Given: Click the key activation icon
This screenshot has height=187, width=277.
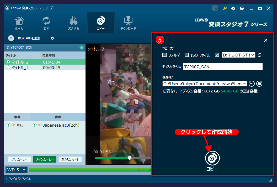Looking at the screenshot, I should pyautogui.click(x=225, y=8).
